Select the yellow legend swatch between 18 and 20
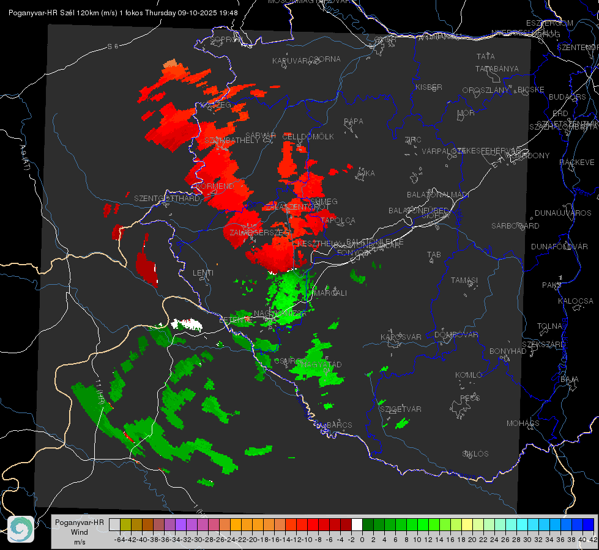Screen dimensions: 599x550 (467, 524)
